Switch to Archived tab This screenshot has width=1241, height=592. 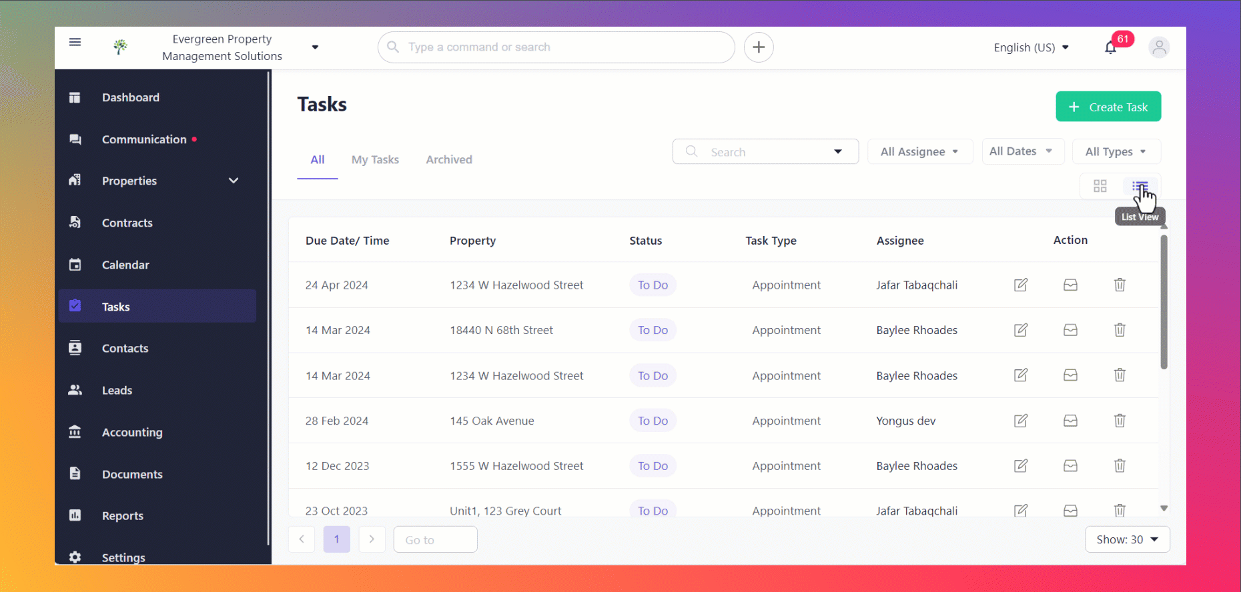[x=449, y=160]
